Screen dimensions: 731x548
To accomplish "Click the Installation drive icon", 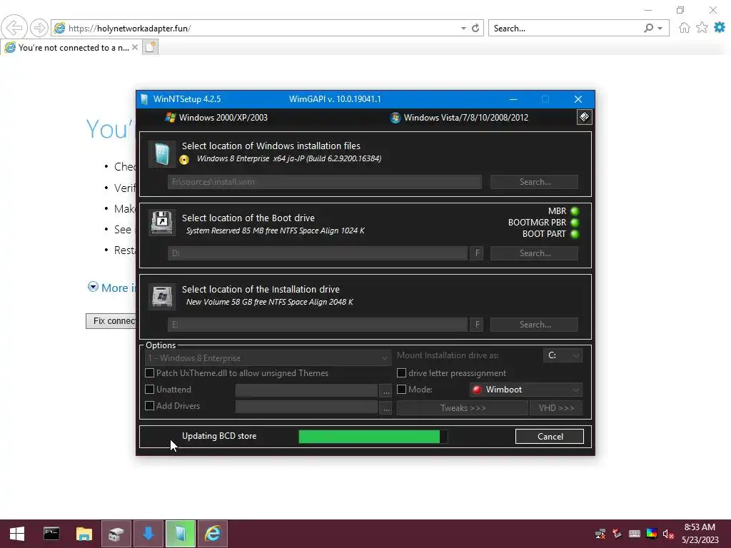I will [162, 296].
